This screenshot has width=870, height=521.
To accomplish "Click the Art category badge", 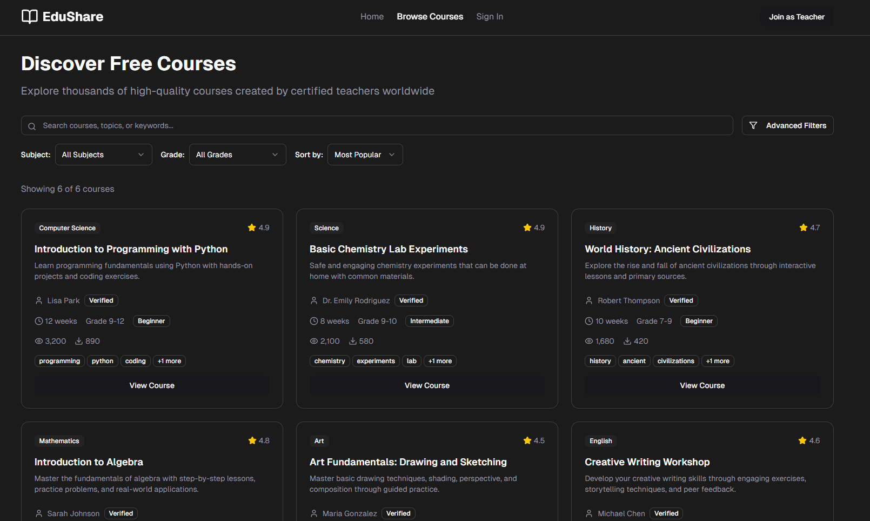I will point(319,441).
